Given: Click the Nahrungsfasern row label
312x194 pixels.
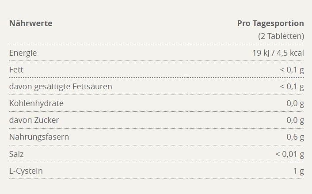Looking at the screenshot, I should click(39, 137).
